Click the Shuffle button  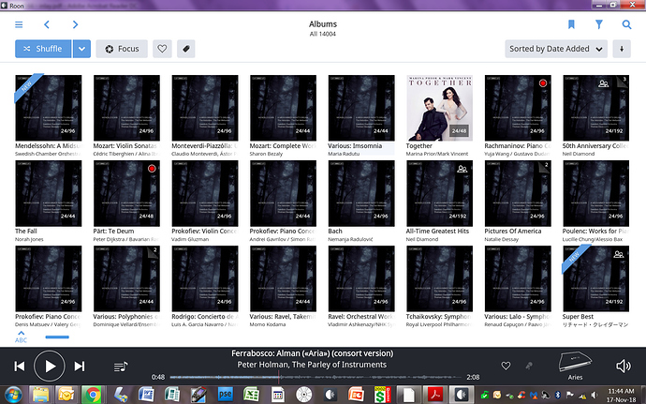(43, 49)
